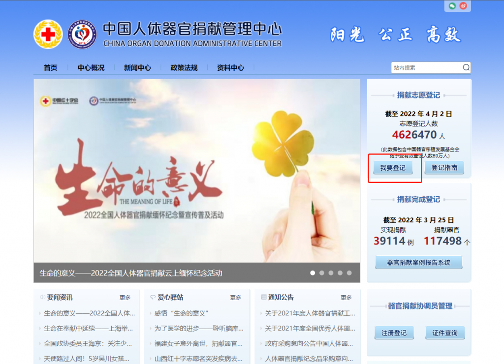
Task: Select the third carousel dot
Action: click(x=331, y=273)
